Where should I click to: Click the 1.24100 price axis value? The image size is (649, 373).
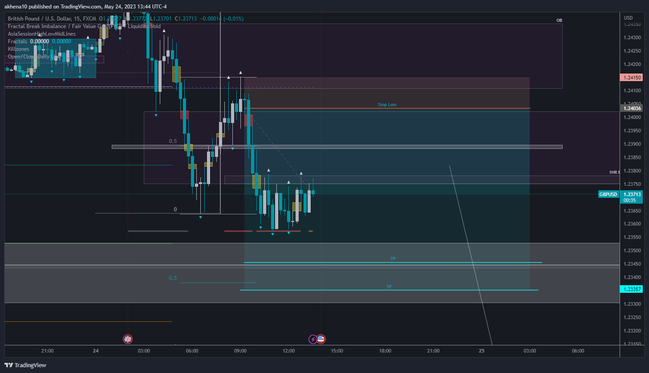[x=632, y=91]
